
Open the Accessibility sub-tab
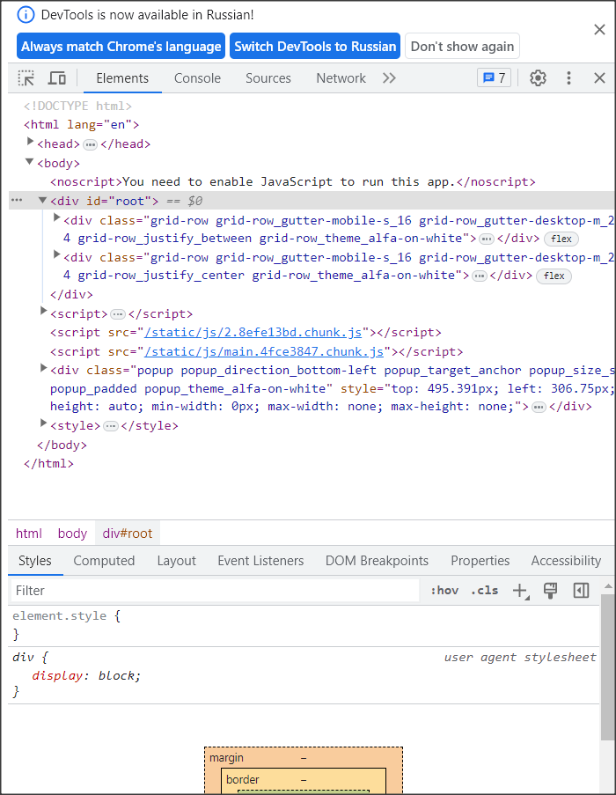pos(566,561)
